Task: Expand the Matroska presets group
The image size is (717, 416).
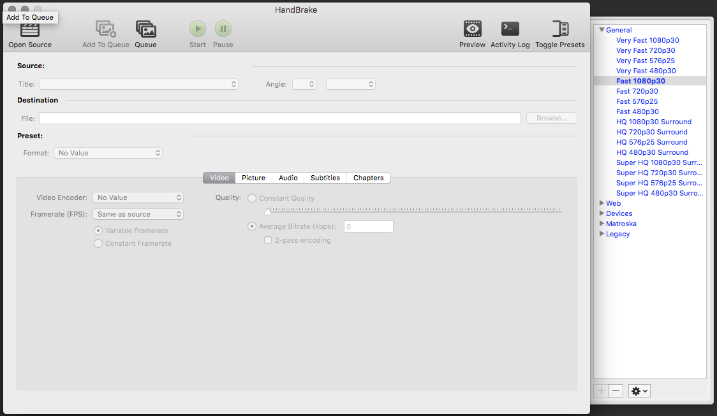Action: [x=602, y=224]
